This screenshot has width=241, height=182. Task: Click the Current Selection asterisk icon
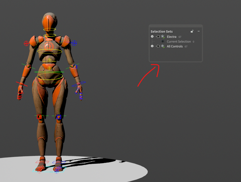point(163,41)
